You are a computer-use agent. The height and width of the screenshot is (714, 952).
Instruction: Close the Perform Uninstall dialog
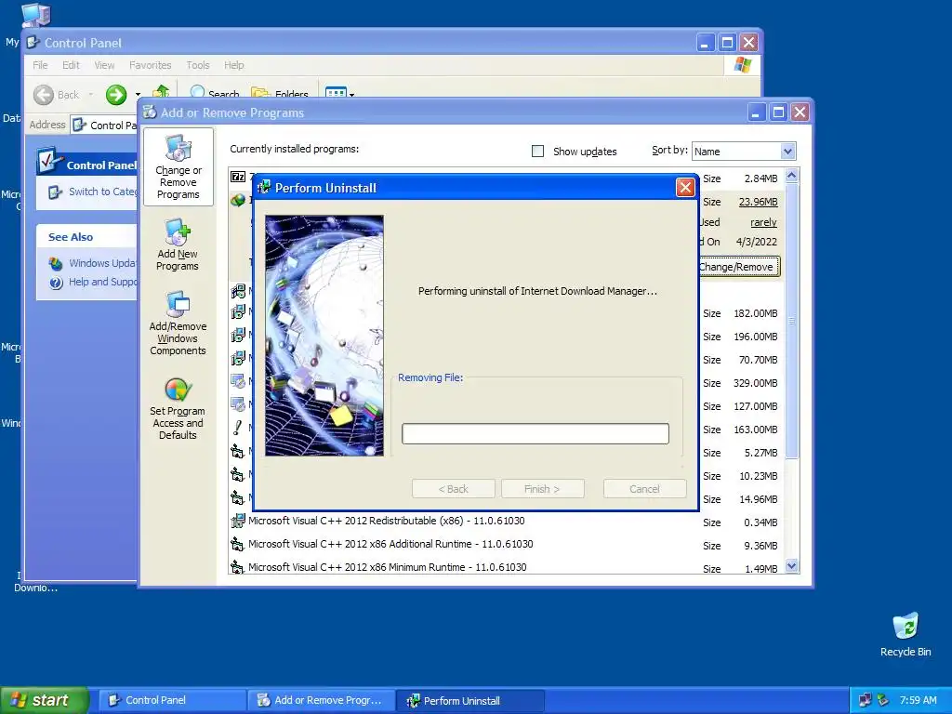pyautogui.click(x=685, y=188)
